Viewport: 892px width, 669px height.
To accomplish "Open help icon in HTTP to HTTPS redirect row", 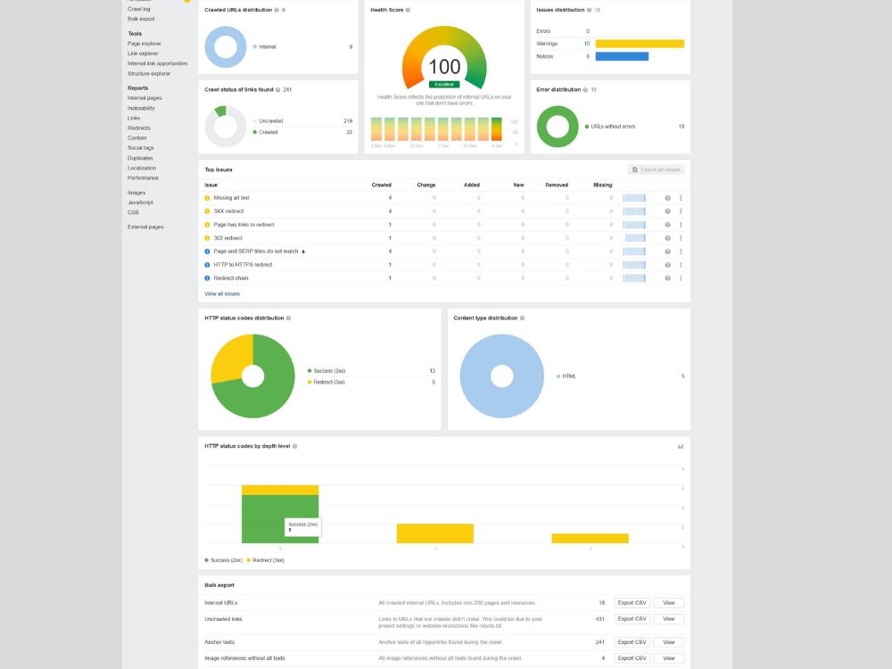I will (667, 265).
